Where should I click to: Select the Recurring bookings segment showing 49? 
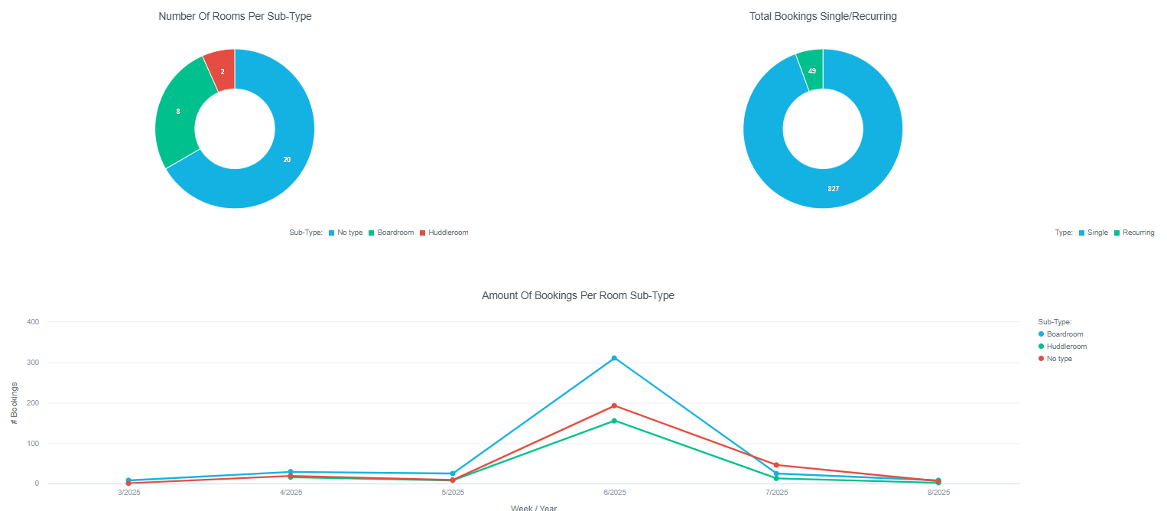tap(811, 71)
